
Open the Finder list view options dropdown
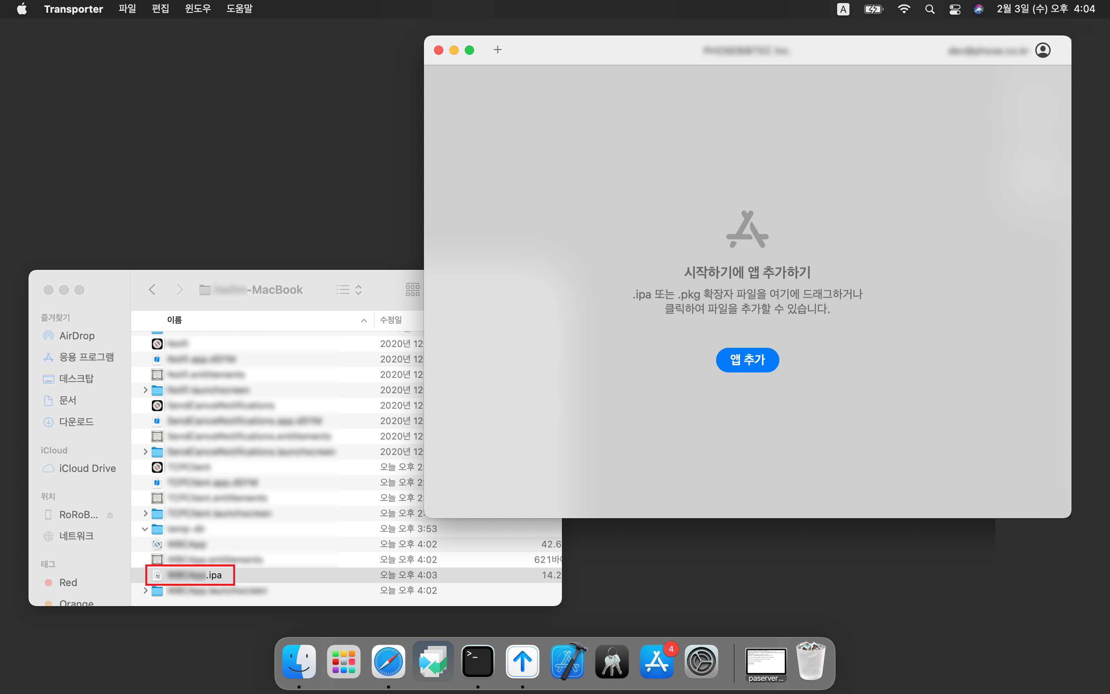[349, 290]
